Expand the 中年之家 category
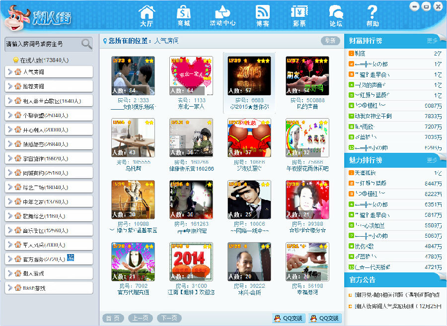The width and height of the screenshot is (447, 326). click(x=10, y=201)
